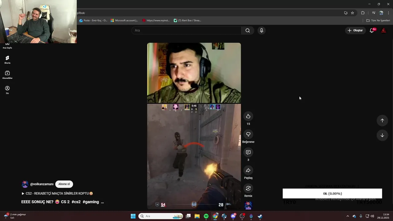Open the volume control in system tray
This screenshot has height=221, width=393.
tap(372, 216)
